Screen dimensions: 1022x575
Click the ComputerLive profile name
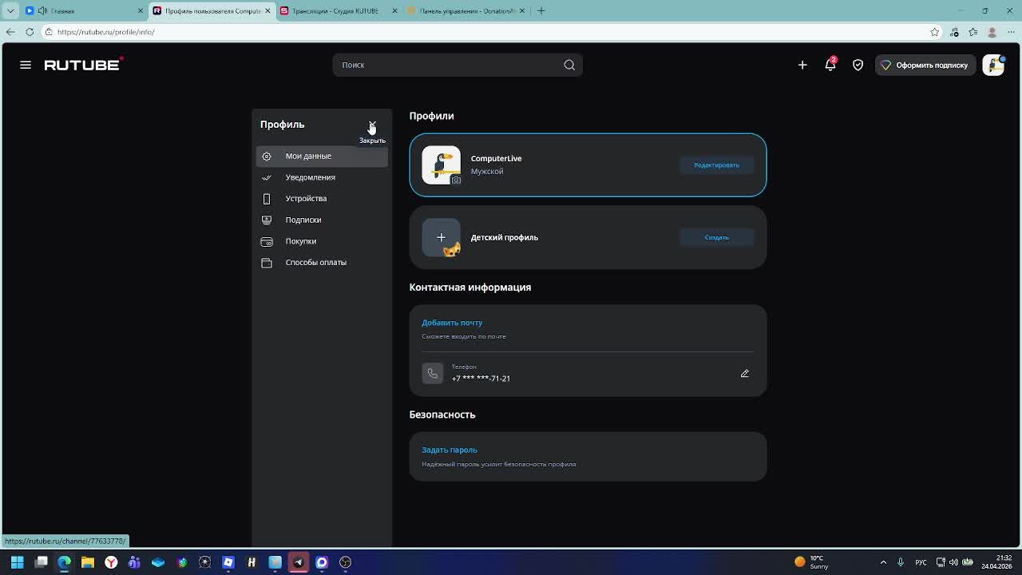coord(496,158)
